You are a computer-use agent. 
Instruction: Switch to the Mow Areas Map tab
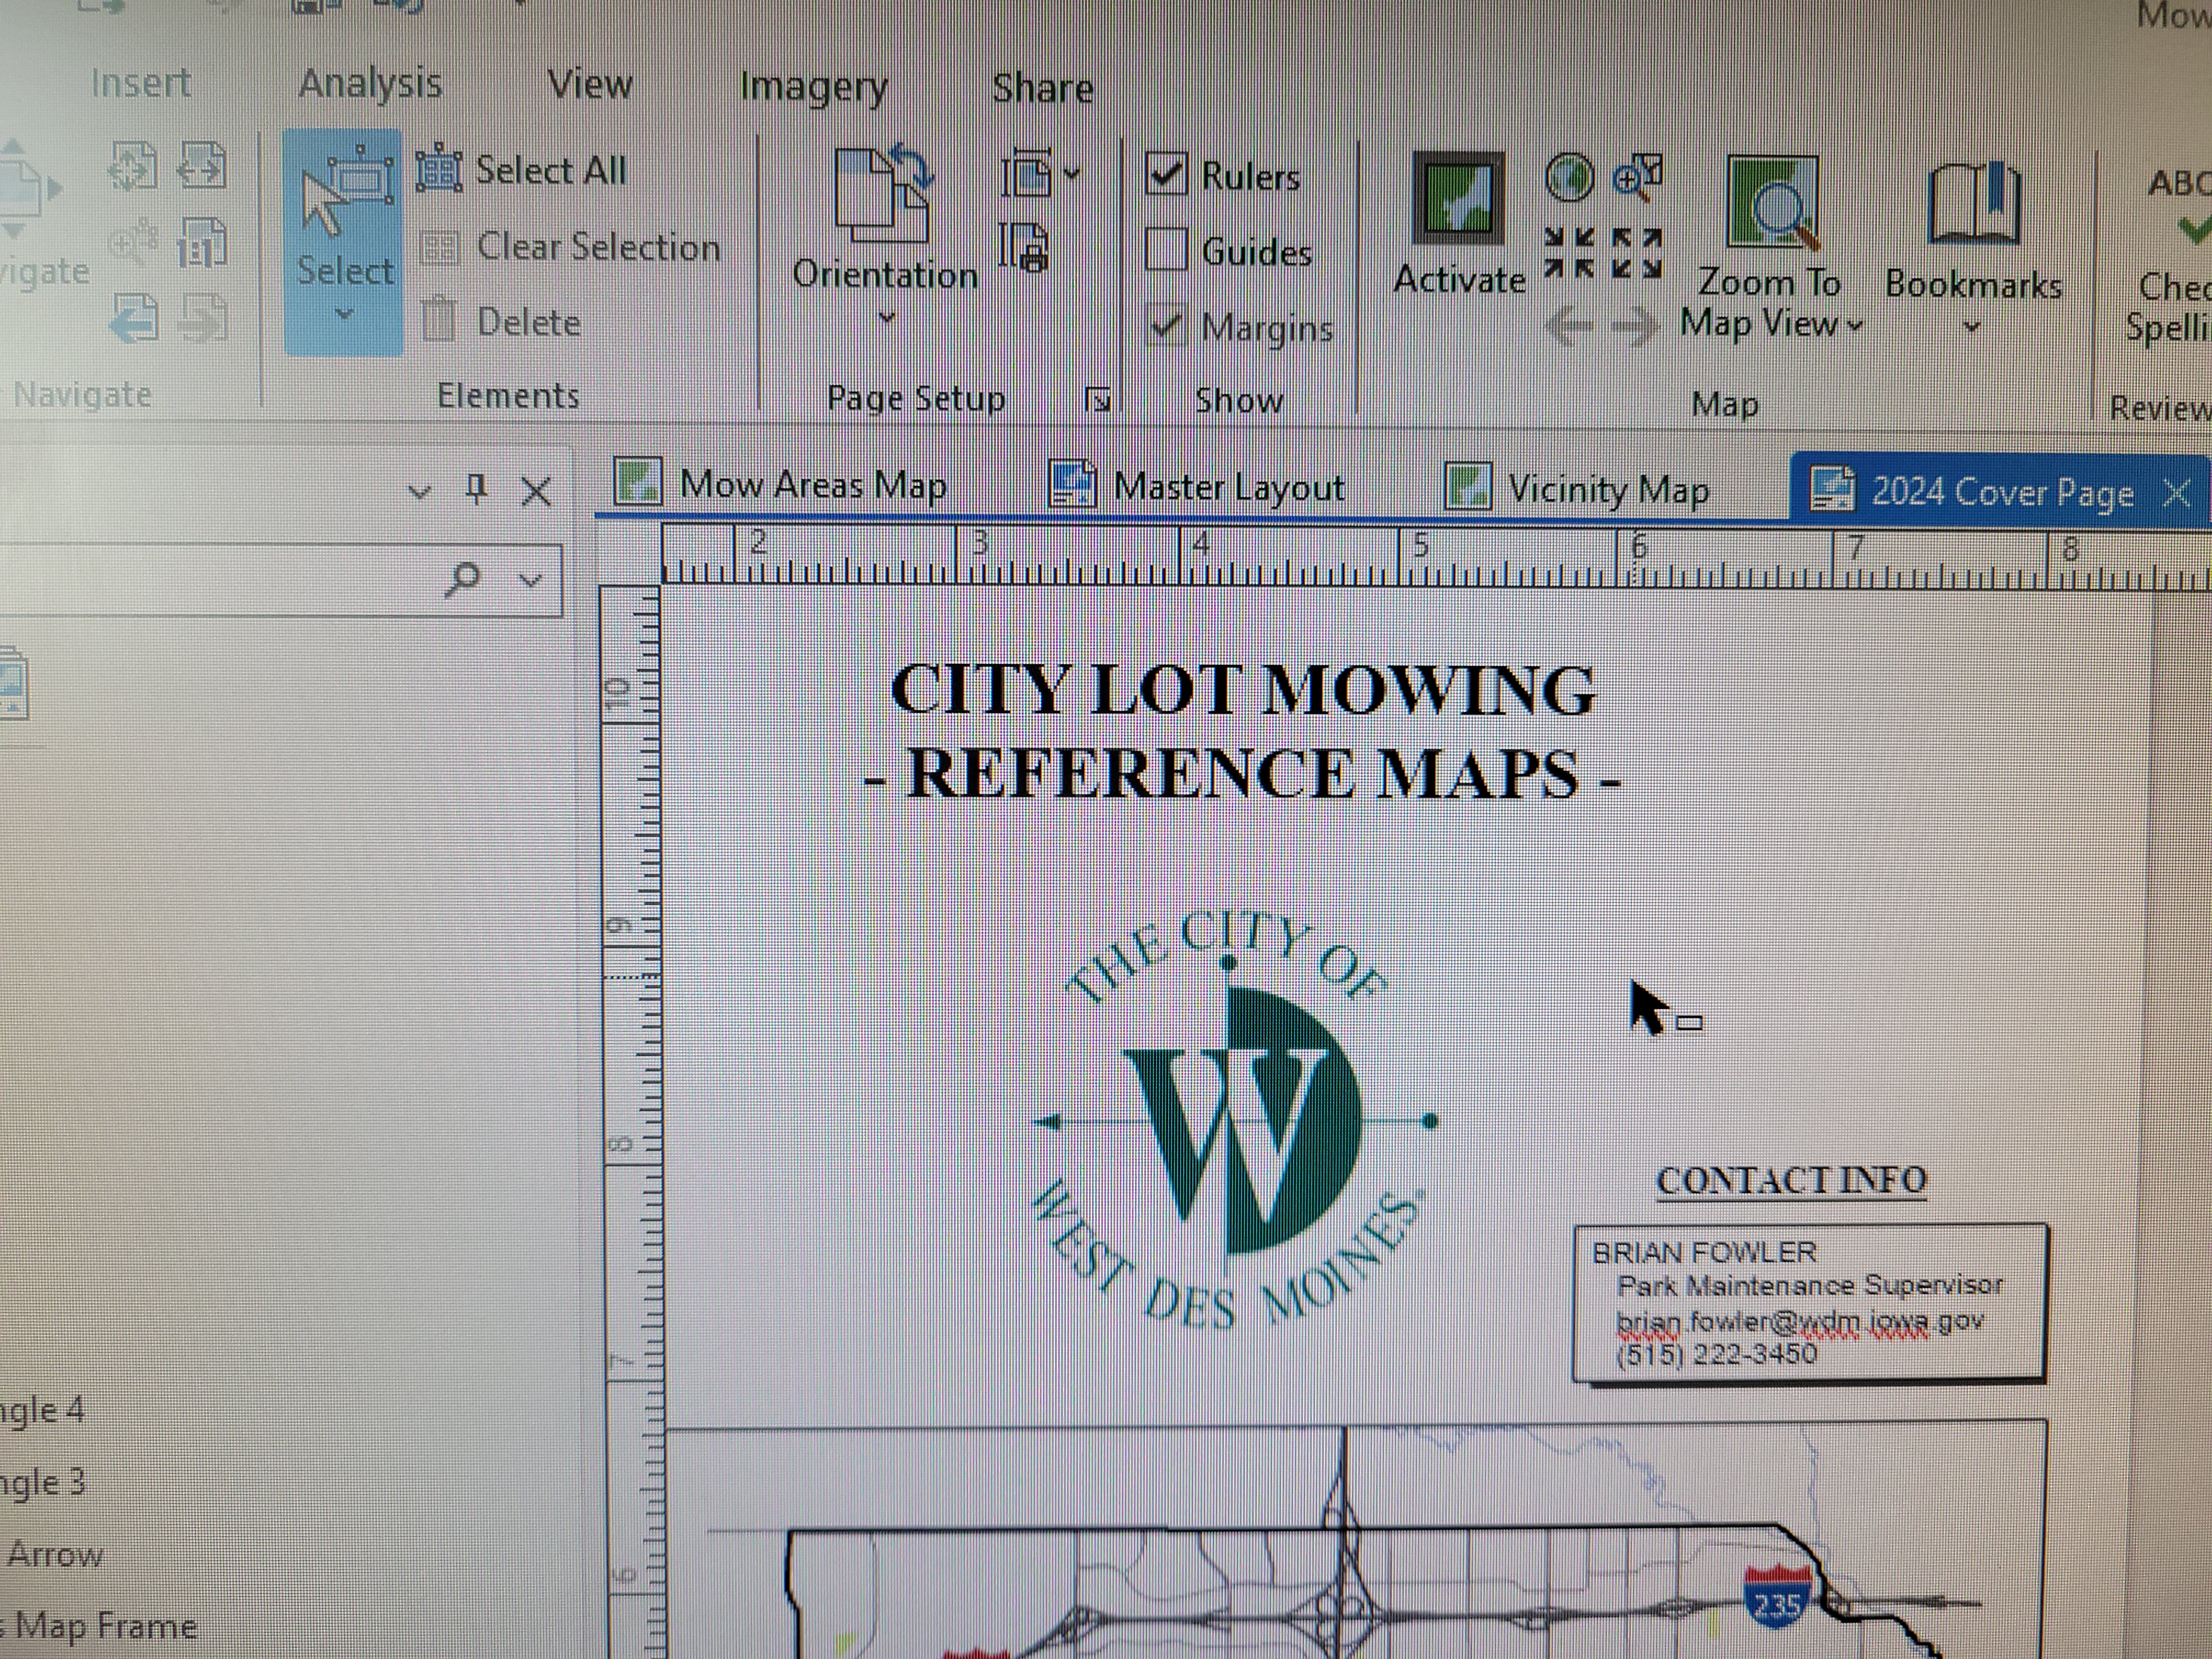(780, 485)
